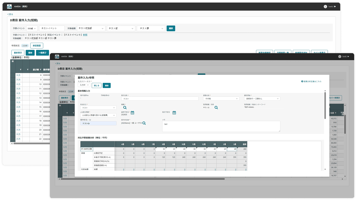Screen dimensions: 357x202
Task: Open the XXX期 budget event dropdown
Action: [x=32, y=28]
